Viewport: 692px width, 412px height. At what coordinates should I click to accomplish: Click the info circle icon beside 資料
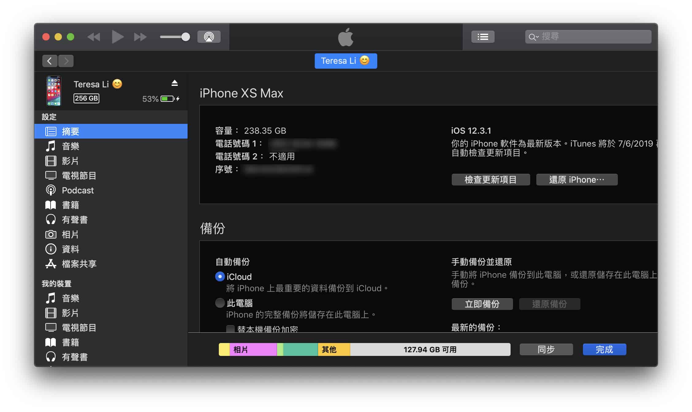pyautogui.click(x=51, y=249)
